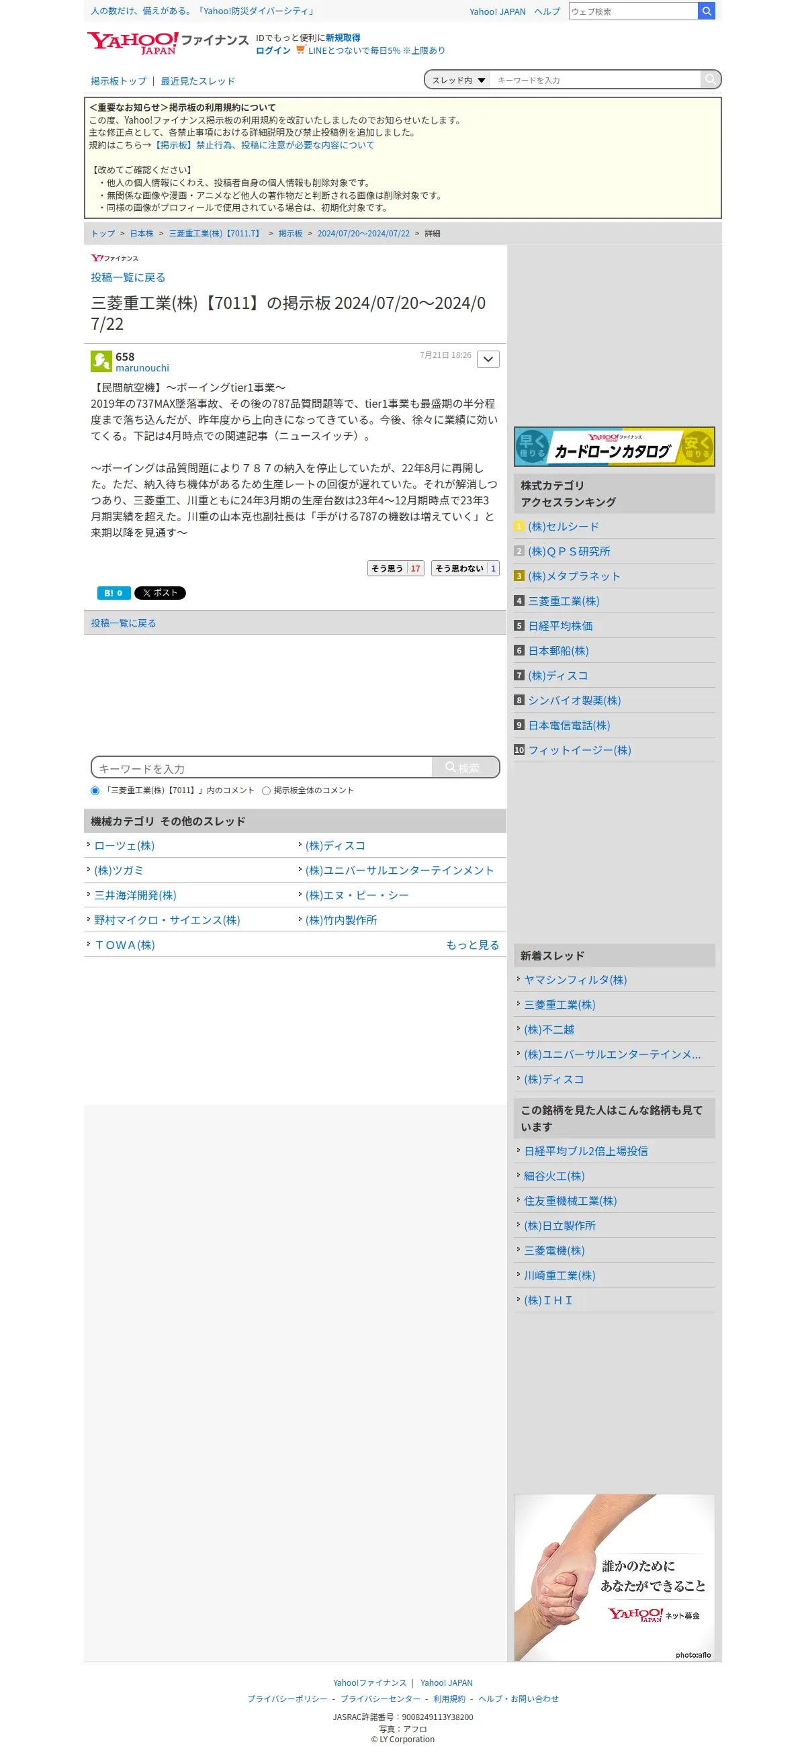Open related stock 細谷火工(株)
The width and height of the screenshot is (806, 1759).
(x=554, y=1176)
